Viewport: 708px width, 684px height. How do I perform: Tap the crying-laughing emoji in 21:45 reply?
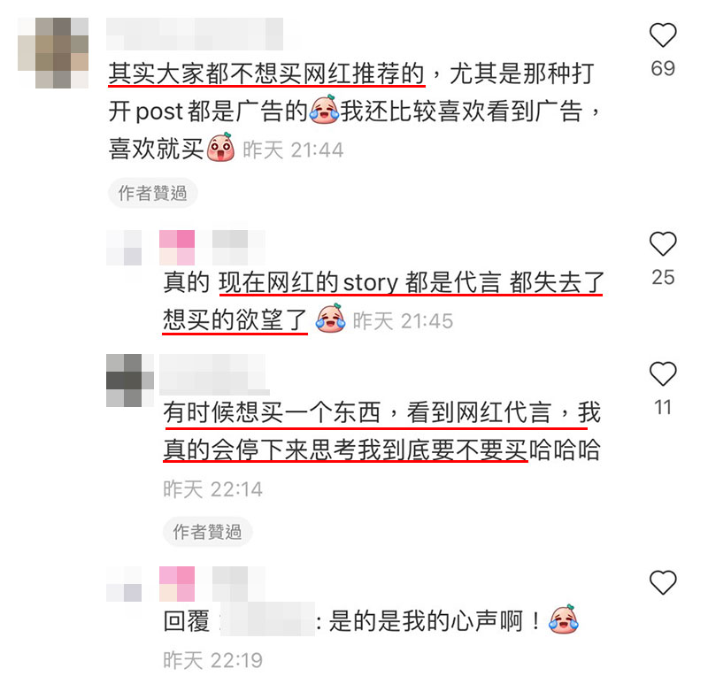[x=330, y=319]
